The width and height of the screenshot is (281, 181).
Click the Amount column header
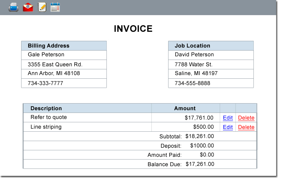(185, 108)
